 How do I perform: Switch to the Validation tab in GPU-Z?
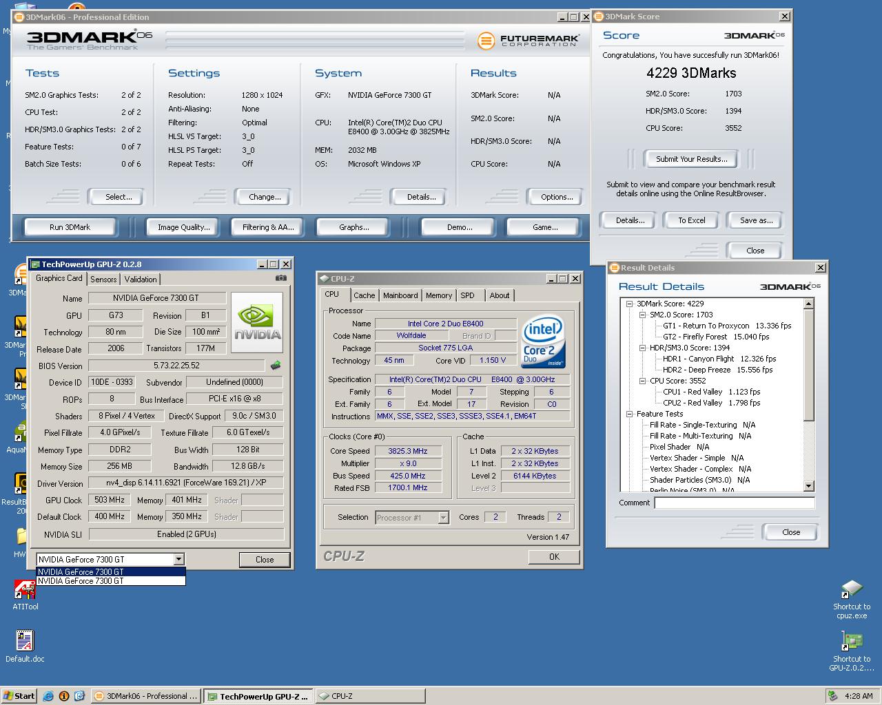[141, 280]
